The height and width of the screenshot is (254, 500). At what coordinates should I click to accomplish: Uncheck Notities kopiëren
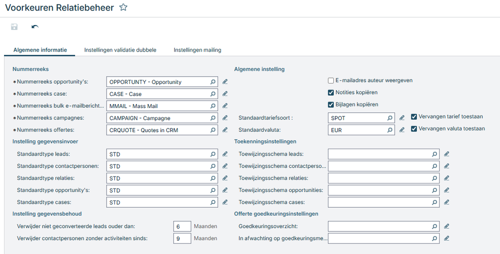(331, 92)
